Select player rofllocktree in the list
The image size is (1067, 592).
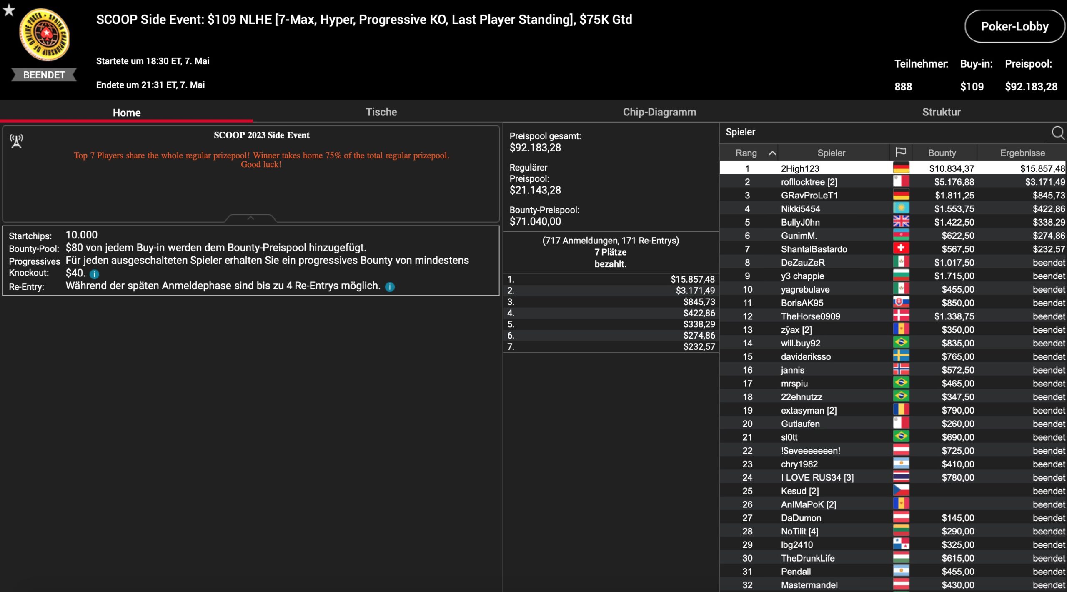click(809, 182)
